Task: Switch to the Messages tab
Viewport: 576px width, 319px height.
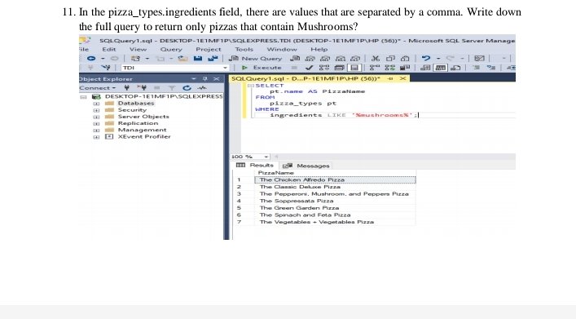Action: click(306, 166)
